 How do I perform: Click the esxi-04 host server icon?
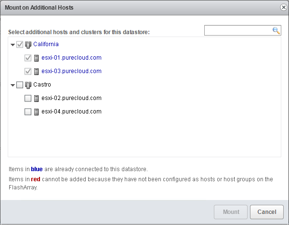(36, 112)
